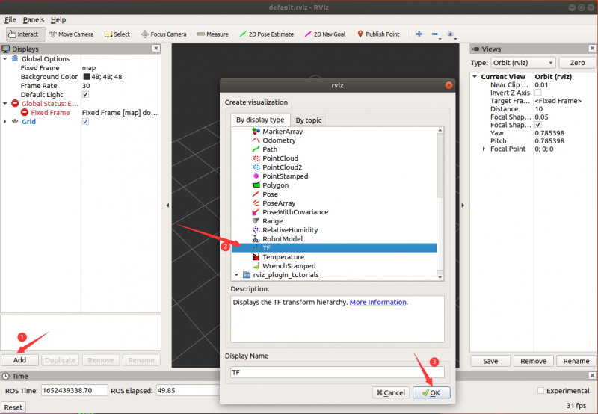Screen dimensions: 598x414
Task: Expand the Grid display node
Action: tap(5, 122)
